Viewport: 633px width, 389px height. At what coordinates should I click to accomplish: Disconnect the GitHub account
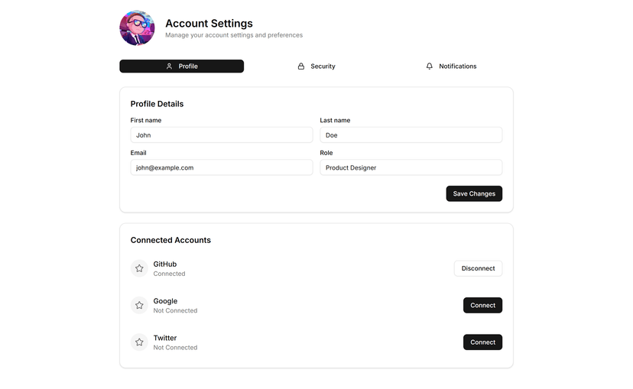click(478, 268)
